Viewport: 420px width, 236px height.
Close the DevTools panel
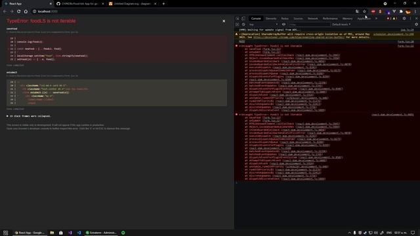(416, 18)
